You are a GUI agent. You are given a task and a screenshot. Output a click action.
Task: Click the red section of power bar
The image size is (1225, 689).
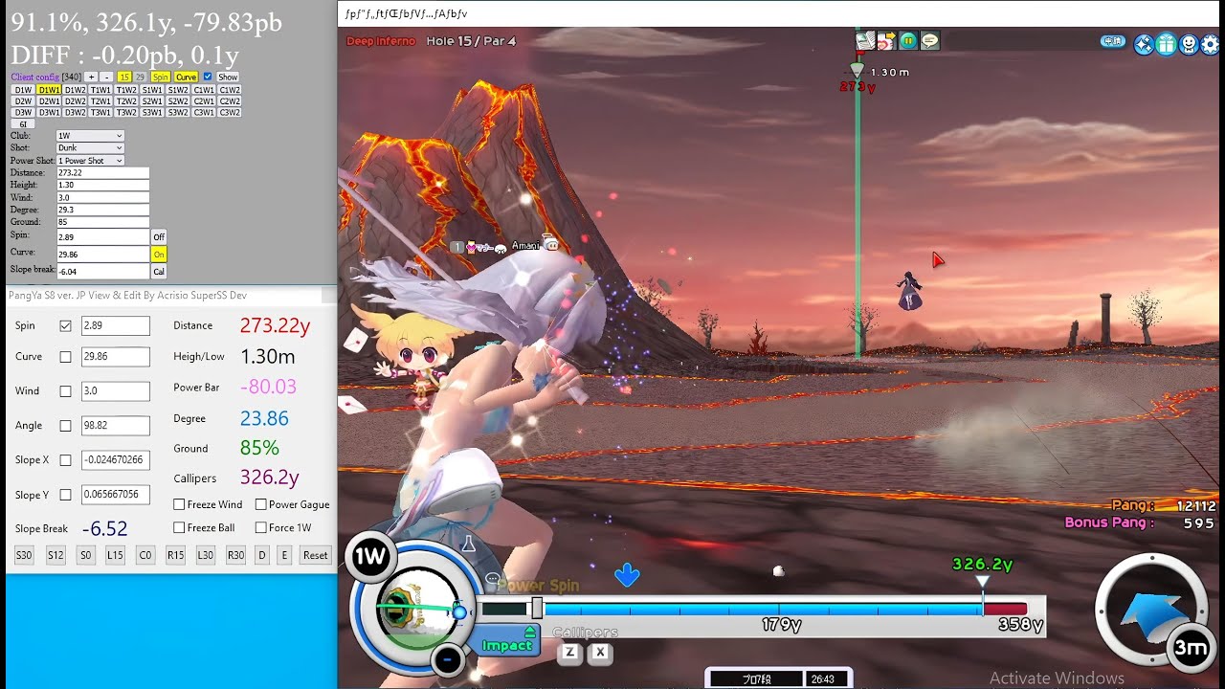(1005, 609)
